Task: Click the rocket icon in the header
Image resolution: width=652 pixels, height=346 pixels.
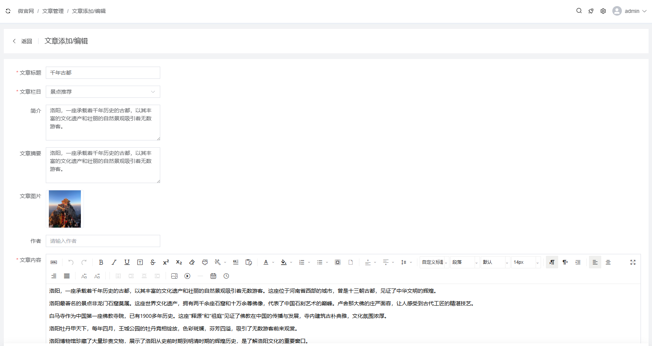Action: click(x=591, y=11)
